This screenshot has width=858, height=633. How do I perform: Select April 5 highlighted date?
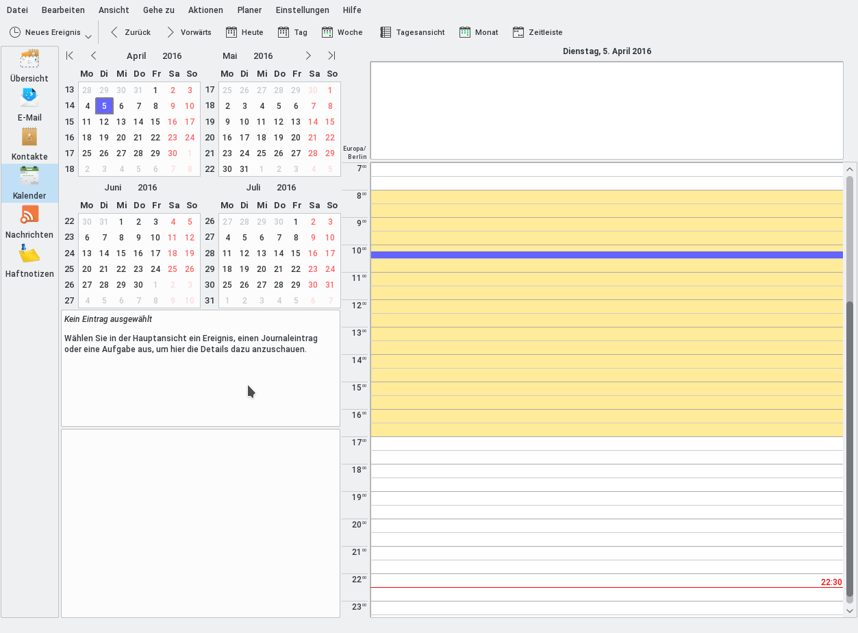pos(104,106)
